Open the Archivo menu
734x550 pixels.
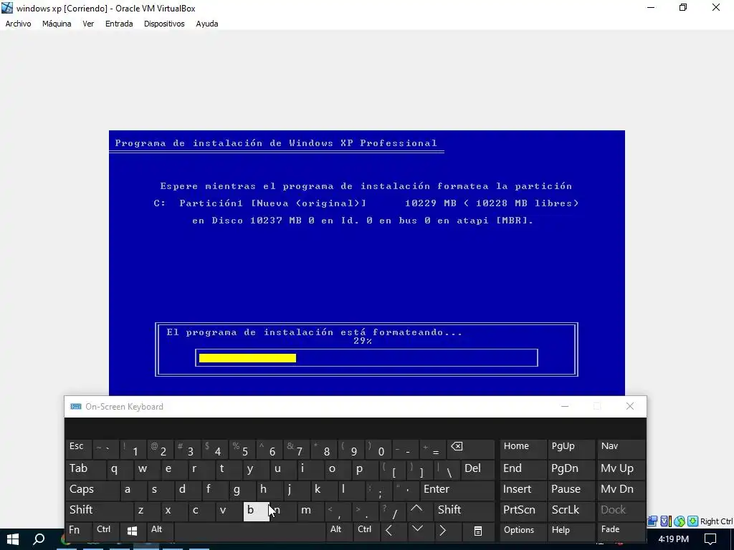18,24
